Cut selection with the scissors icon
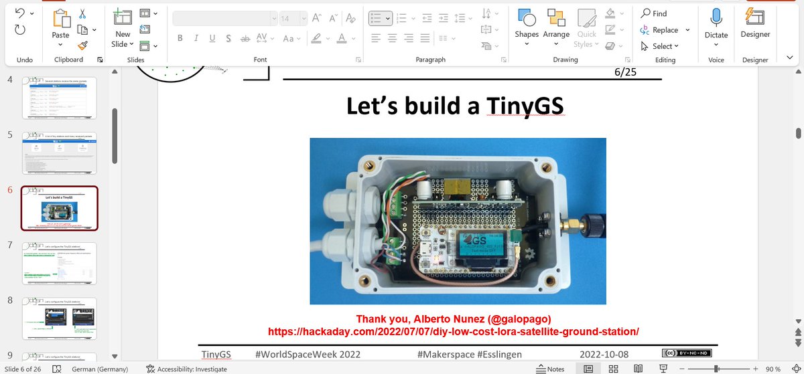The width and height of the screenshot is (804, 374). 82,13
